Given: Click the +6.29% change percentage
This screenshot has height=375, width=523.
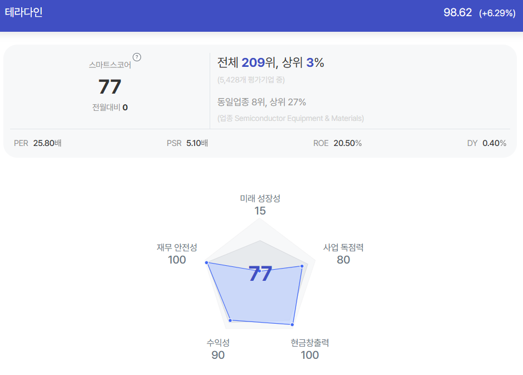Looking at the screenshot, I should (x=497, y=13).
